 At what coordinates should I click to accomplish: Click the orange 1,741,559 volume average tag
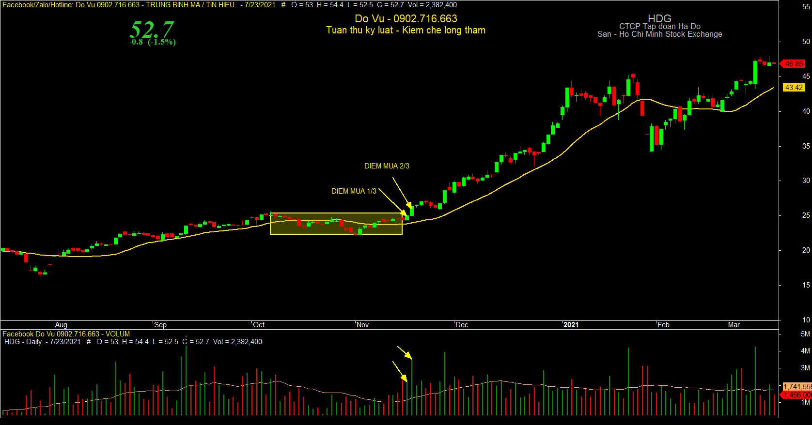tap(797, 387)
